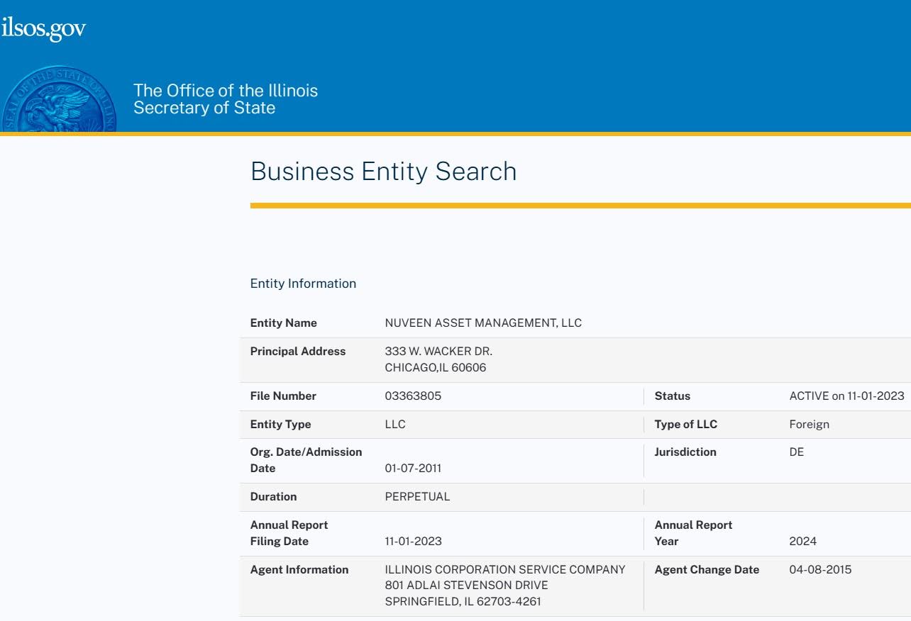Select the value Foreign
The height and width of the screenshot is (621, 911).
coord(809,425)
